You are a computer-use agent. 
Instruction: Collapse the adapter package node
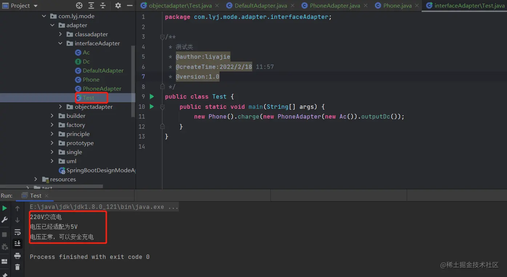click(52, 25)
